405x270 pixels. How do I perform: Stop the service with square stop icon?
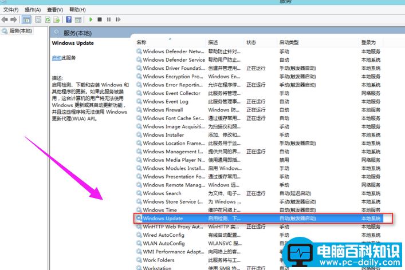[100, 19]
